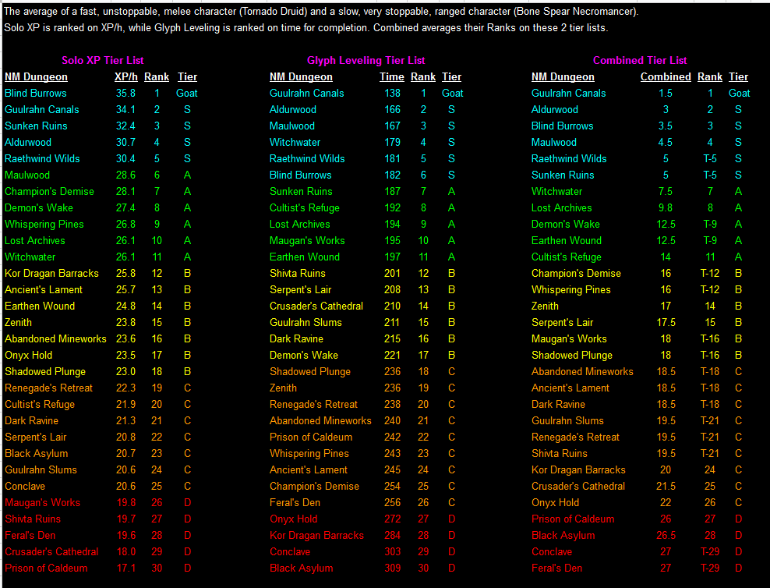Select Aldurwood in Combined list

point(555,109)
